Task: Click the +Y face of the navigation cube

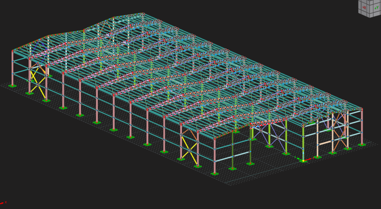Action: pyautogui.click(x=376, y=8)
